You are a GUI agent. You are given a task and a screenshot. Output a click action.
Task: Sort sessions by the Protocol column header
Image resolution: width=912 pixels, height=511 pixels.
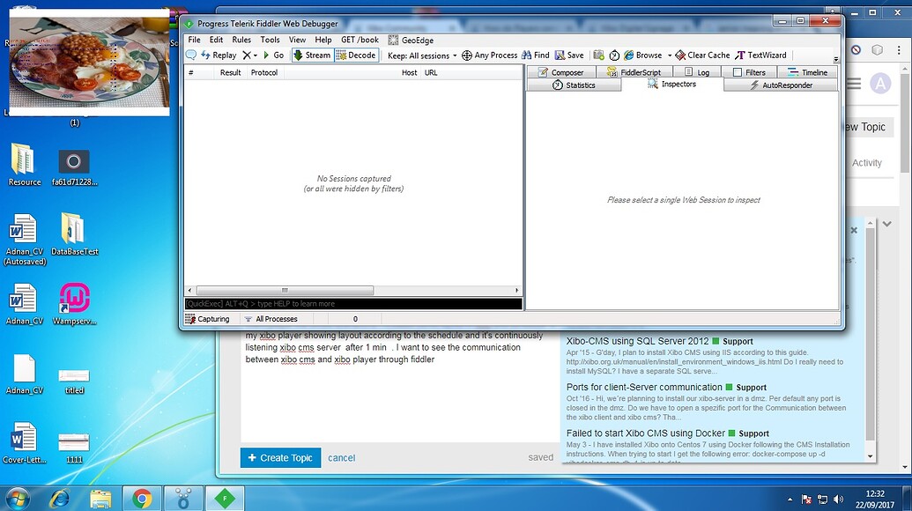click(x=264, y=72)
